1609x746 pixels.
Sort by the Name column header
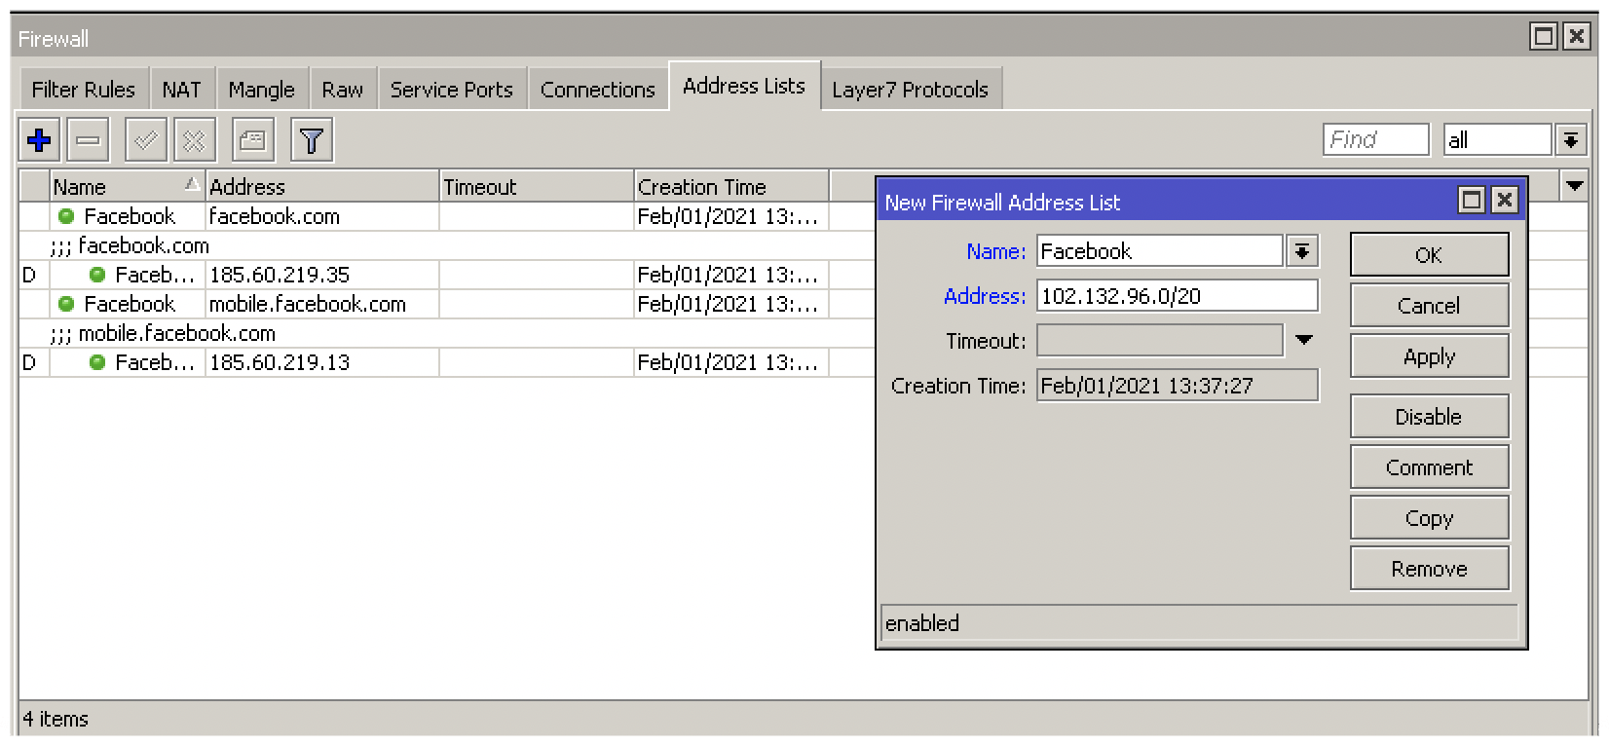(x=127, y=186)
